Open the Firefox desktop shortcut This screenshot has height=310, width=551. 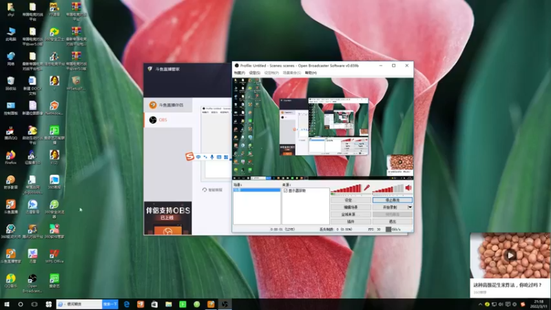tap(10, 158)
